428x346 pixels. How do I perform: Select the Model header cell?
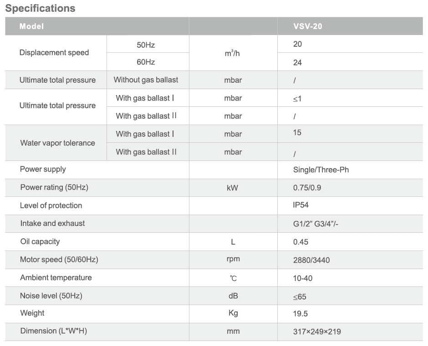(x=31, y=26)
